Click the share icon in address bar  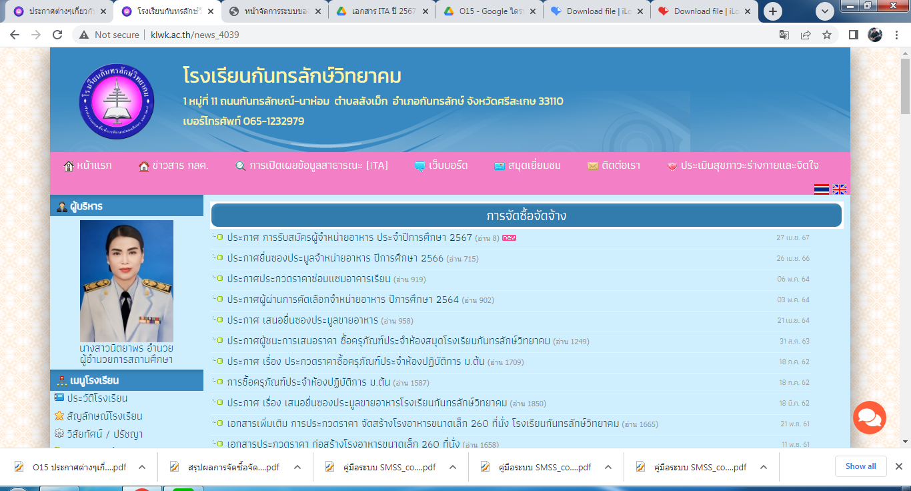[x=806, y=35]
